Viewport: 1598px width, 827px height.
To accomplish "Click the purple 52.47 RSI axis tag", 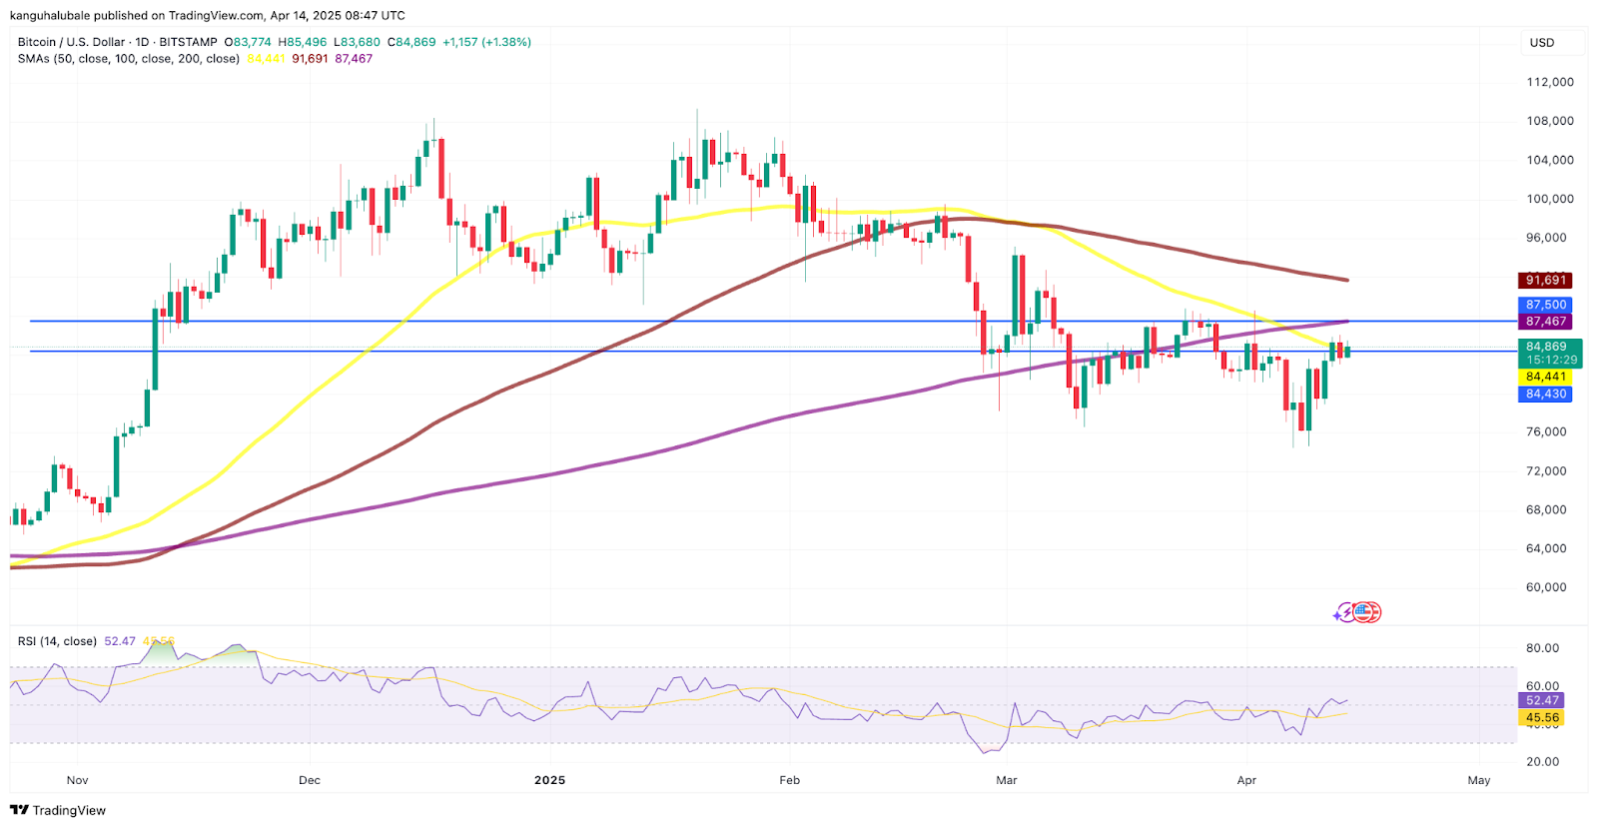I will coord(1542,700).
